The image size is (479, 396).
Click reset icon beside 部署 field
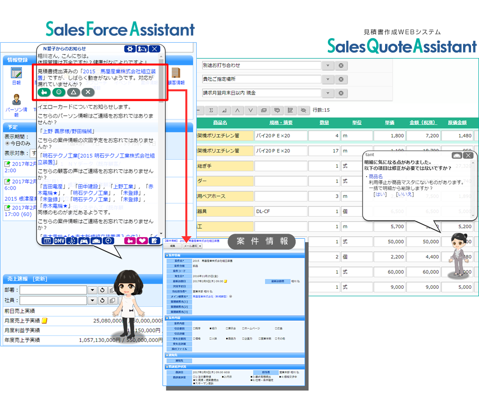(x=102, y=290)
